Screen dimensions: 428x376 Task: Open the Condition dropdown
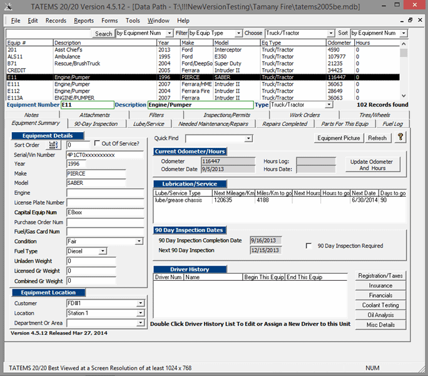point(139,241)
